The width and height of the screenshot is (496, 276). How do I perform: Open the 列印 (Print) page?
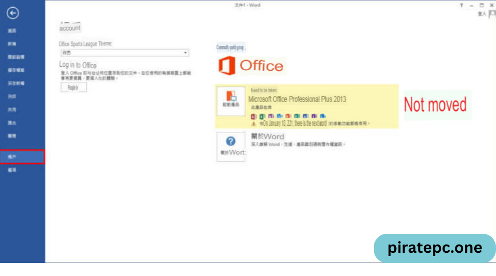(12, 96)
